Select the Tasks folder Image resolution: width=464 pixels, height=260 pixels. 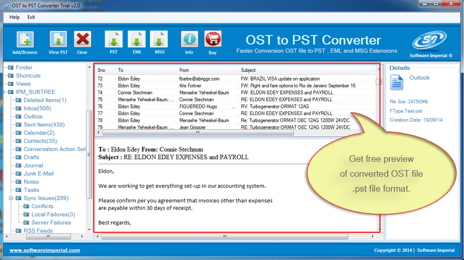click(31, 190)
